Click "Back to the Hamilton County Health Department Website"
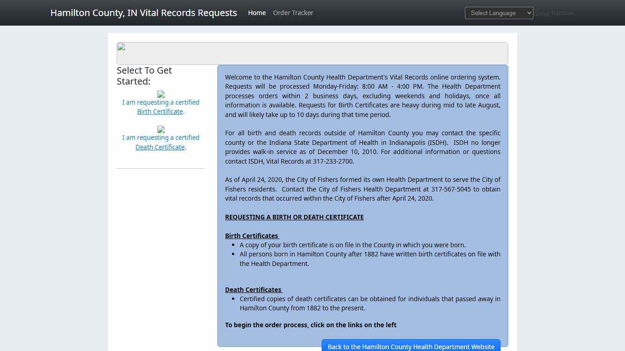Viewport: 625px width, 351px height. coord(410,346)
